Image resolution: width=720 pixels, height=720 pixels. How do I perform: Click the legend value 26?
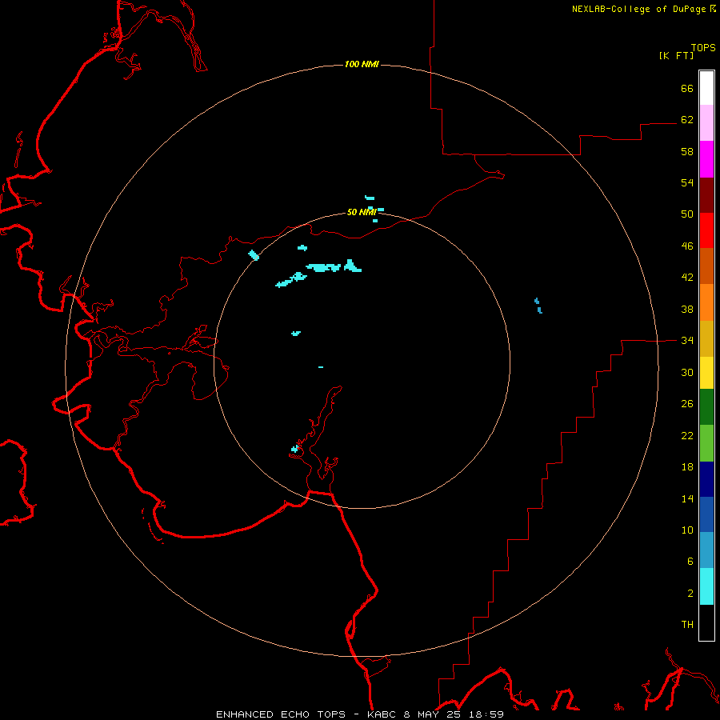(687, 404)
